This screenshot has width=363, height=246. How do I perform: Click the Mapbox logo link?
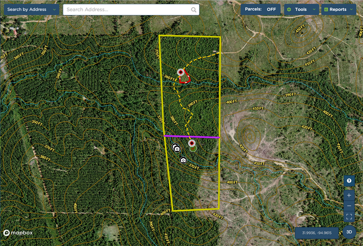pyautogui.click(x=18, y=233)
